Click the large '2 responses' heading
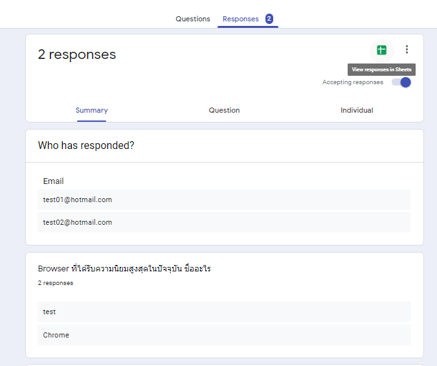The width and height of the screenshot is (437, 366). [77, 54]
